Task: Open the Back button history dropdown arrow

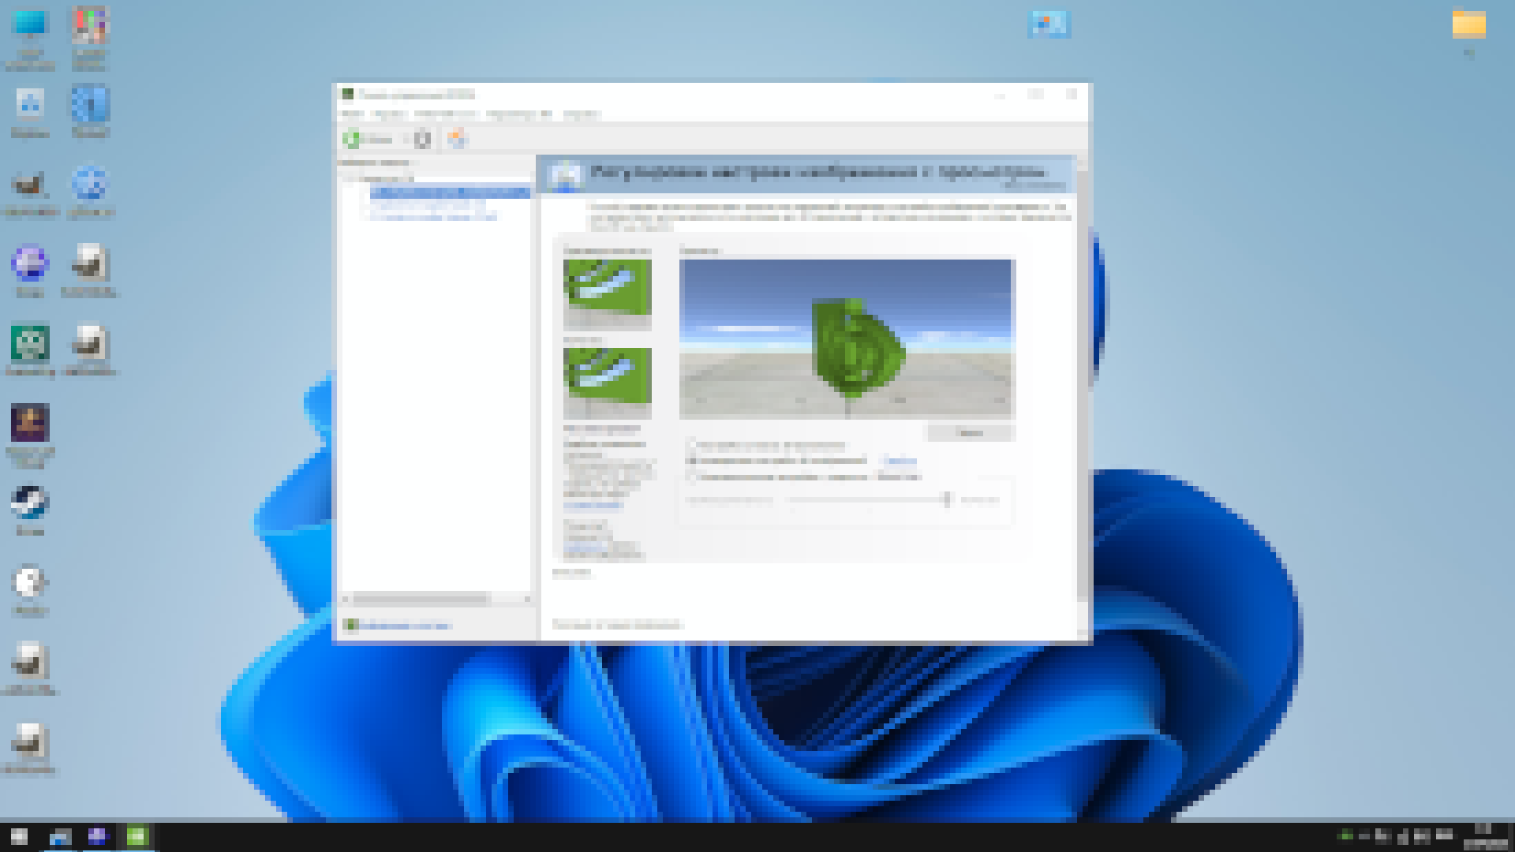Action: click(x=404, y=140)
